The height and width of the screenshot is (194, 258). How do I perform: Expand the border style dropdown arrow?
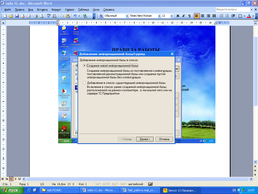pos(244,16)
